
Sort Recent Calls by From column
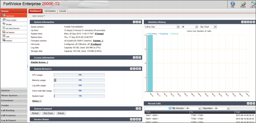click(167, 112)
